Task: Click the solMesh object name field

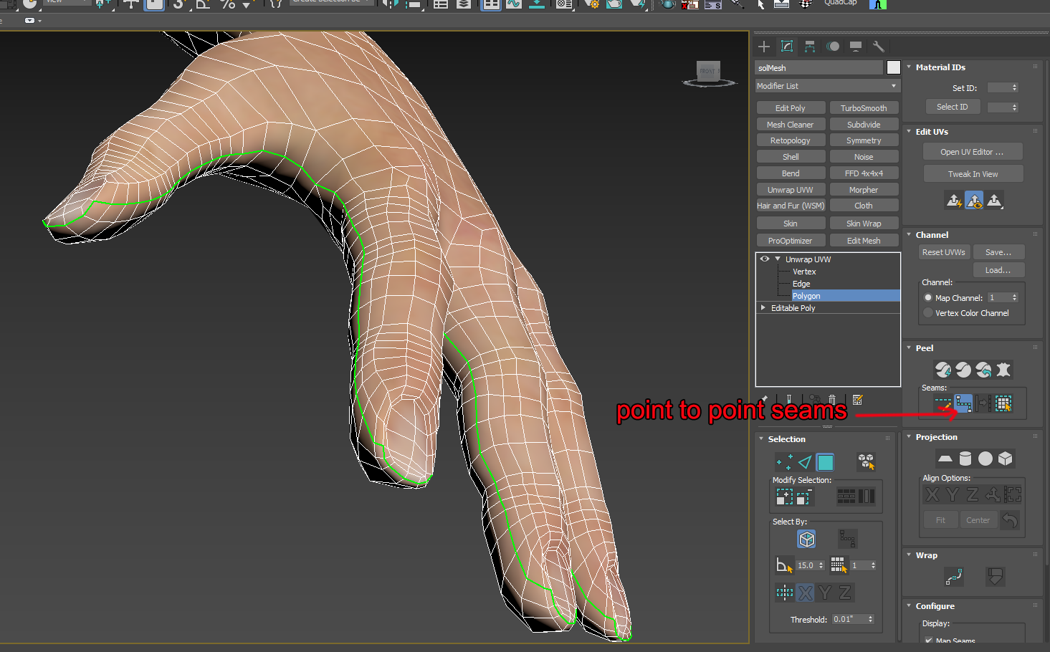Action: click(818, 67)
